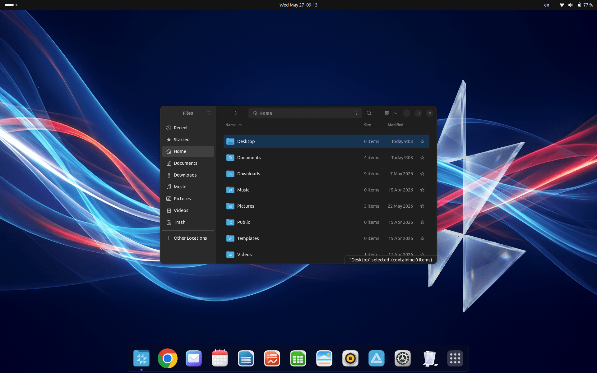Star the Public folder
This screenshot has height=373, width=597.
[422, 222]
